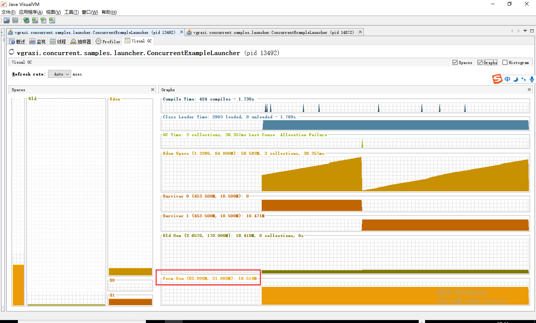Click the Sogou moon icon
Screen dimensions: 536x323
pyautogui.click(x=516, y=79)
